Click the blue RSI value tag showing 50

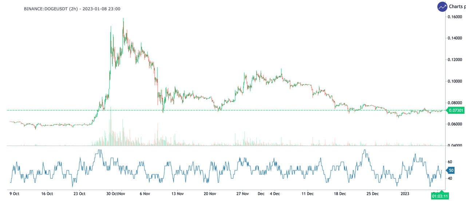(x=451, y=170)
